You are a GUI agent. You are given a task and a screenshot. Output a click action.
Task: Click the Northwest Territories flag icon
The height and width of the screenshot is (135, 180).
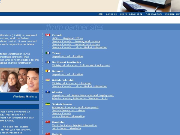coord(48,62)
